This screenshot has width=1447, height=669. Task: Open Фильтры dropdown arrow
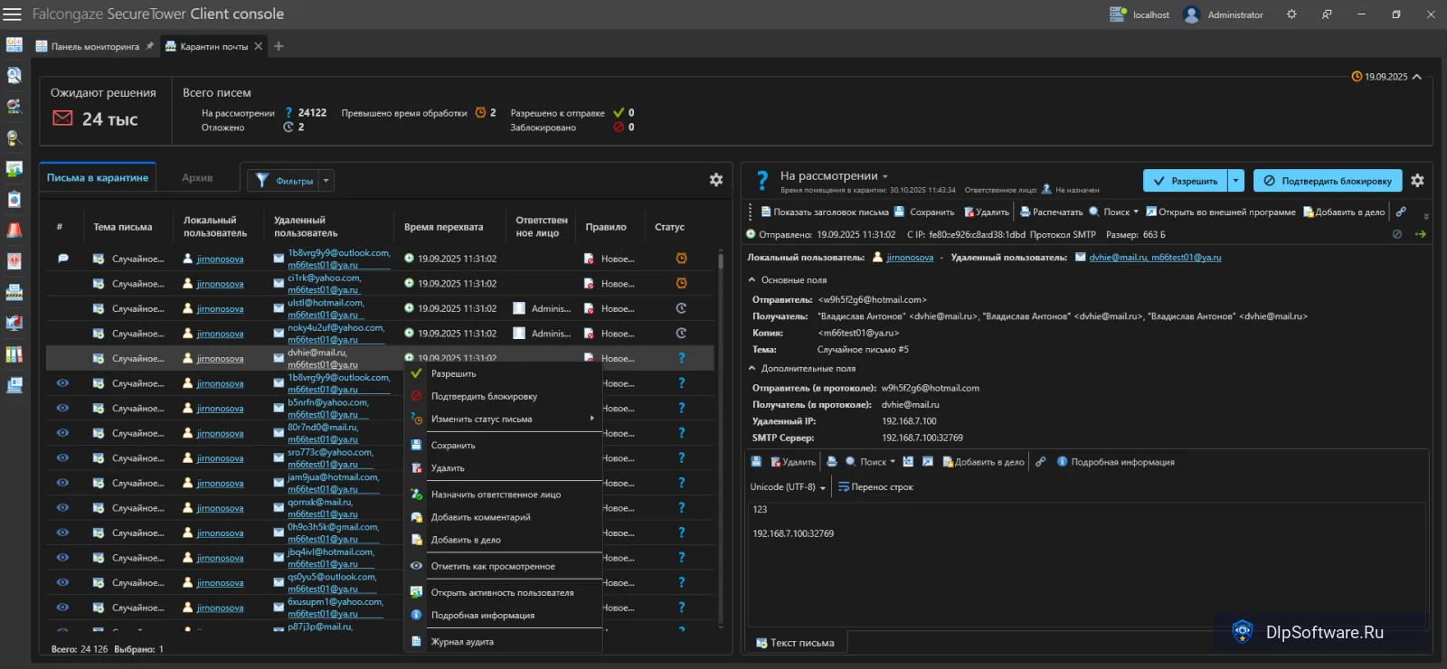point(326,180)
